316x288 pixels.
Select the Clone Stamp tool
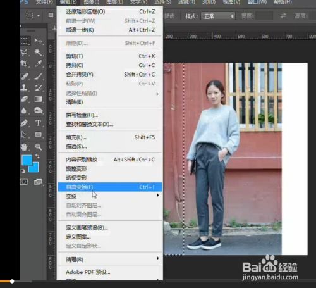coord(24,87)
